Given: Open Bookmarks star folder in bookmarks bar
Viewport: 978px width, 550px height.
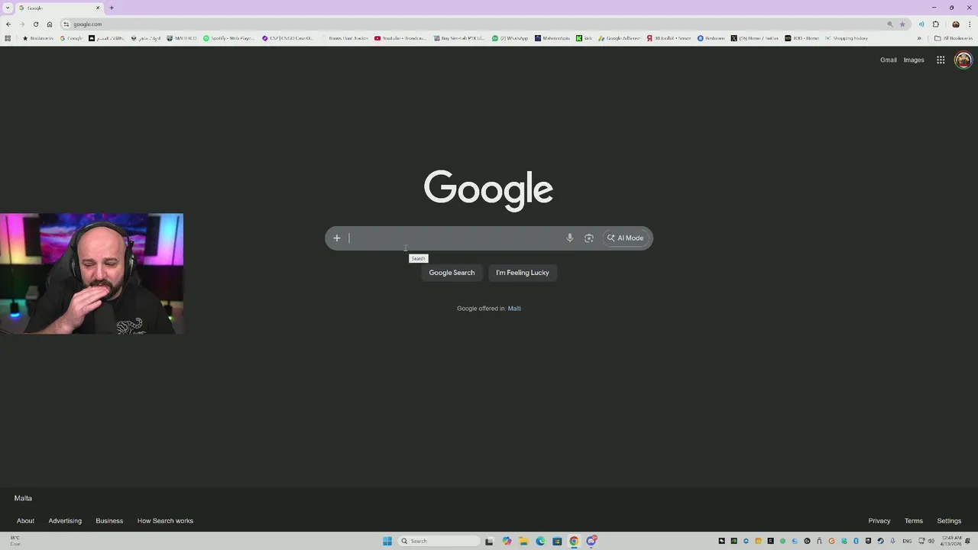Looking at the screenshot, I should click(x=38, y=38).
